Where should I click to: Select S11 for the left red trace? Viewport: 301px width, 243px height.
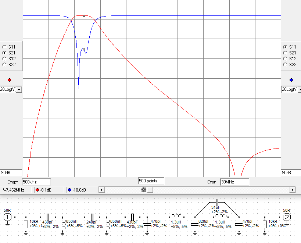4,47
